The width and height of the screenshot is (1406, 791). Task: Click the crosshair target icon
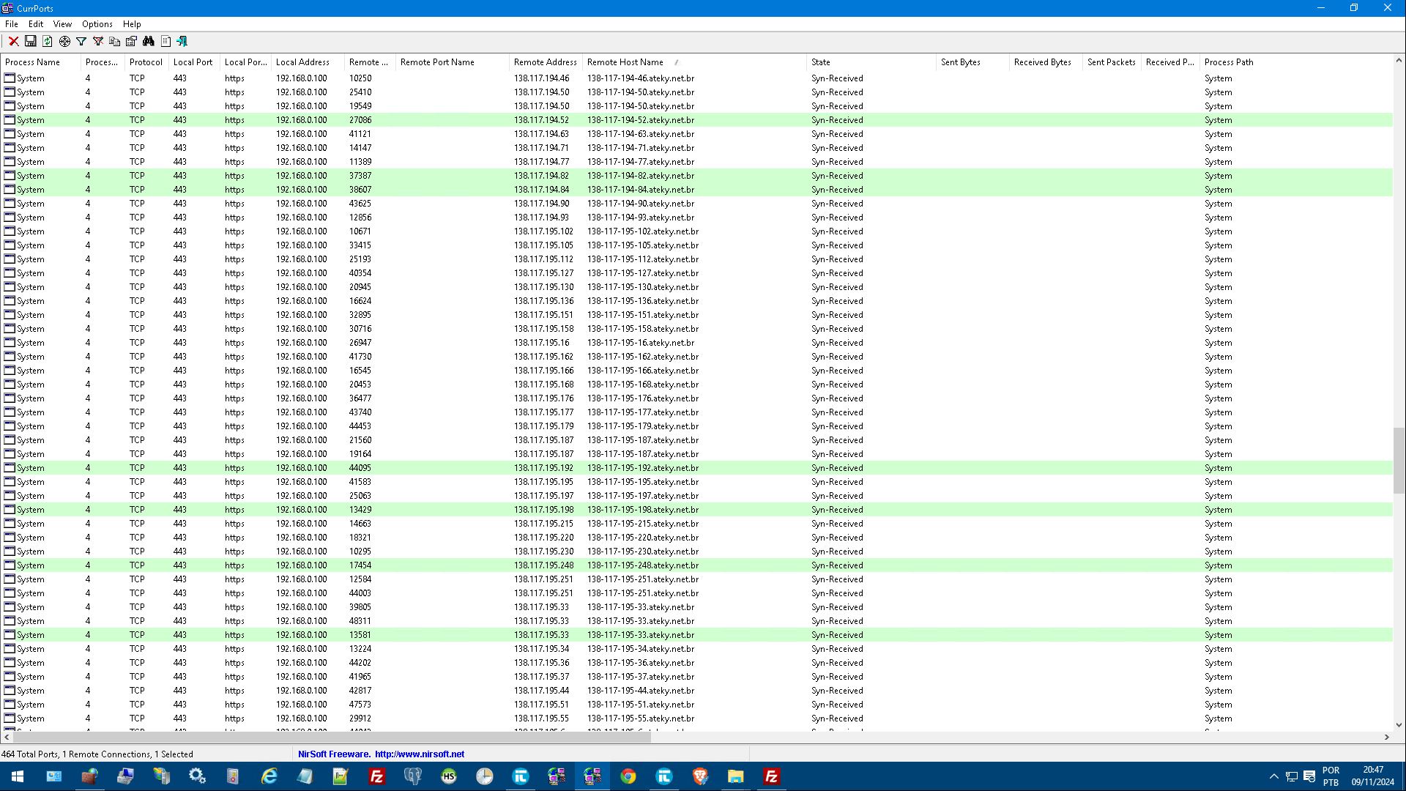coord(64,42)
